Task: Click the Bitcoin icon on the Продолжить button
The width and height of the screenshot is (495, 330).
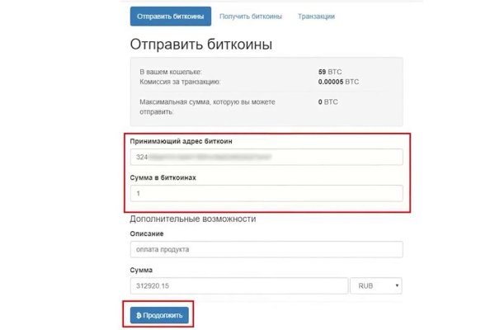Action: [x=138, y=315]
